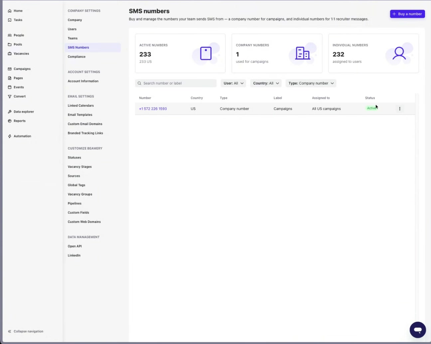Click the Tasks checkbox icon in the sidebar

pyautogui.click(x=10, y=20)
